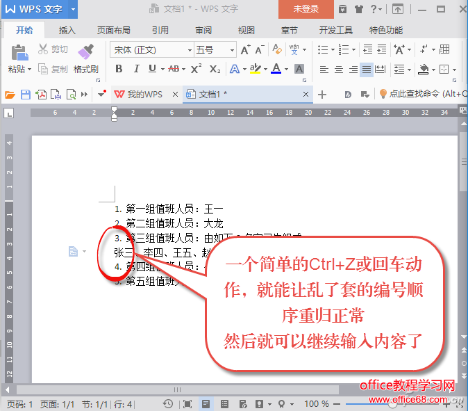Toggle Bold formatting

click(x=119, y=69)
